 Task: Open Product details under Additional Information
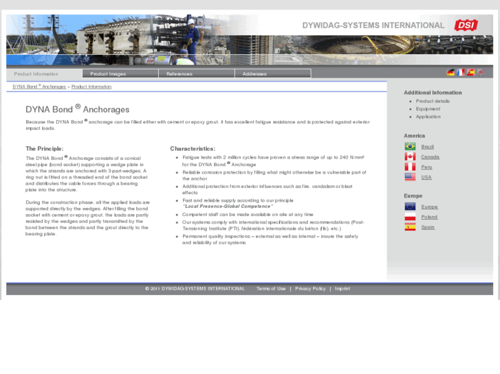(x=433, y=101)
